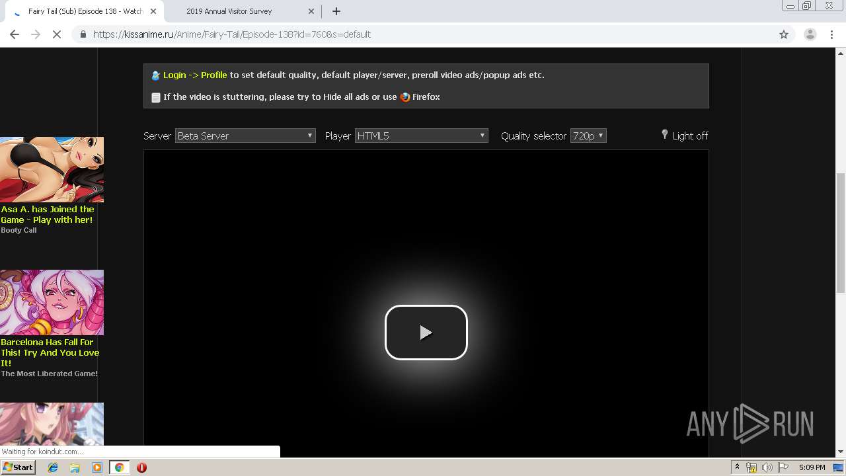This screenshot has height=476, width=846.
Task: Click 'Asa A. has Joined the Game' link
Action: click(x=48, y=214)
